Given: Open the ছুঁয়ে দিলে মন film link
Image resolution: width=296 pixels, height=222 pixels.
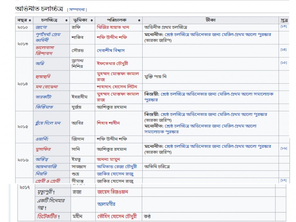Looking at the screenshot, I should click(48, 123).
